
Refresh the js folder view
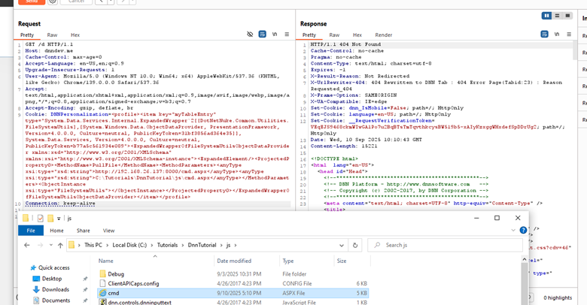pos(355,245)
